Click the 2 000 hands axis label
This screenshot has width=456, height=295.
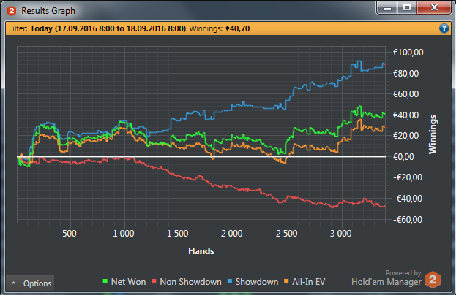tap(232, 234)
